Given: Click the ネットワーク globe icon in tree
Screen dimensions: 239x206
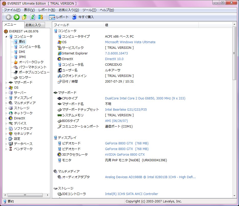Looking at the screenshot, I should pos(11,113).
